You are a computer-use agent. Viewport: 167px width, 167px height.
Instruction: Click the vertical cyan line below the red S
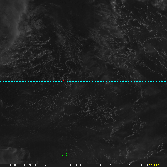64,117
